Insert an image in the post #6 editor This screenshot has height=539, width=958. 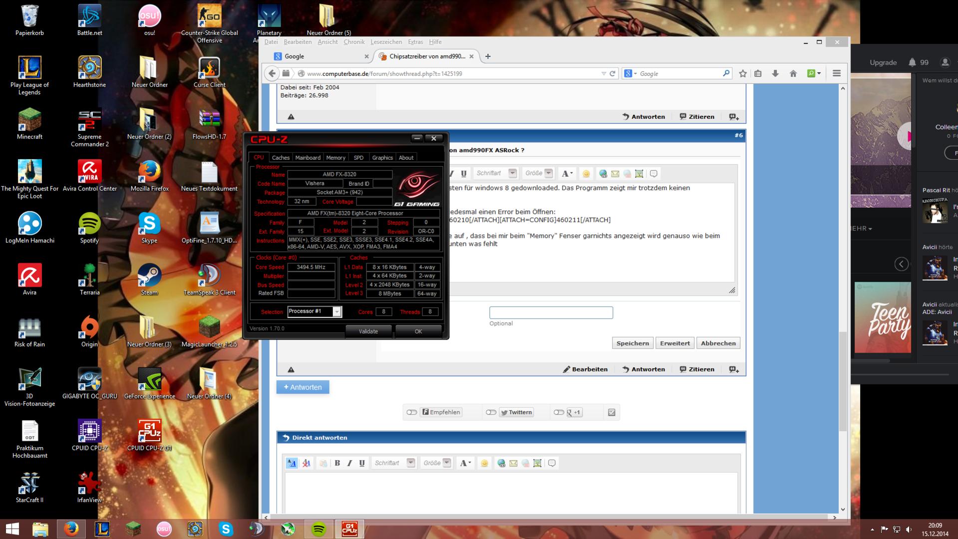click(639, 173)
